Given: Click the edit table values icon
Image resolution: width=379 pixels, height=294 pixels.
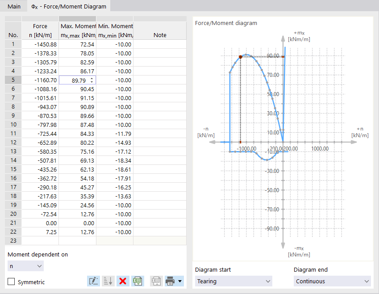Looking at the screenshot, I should point(93,281).
